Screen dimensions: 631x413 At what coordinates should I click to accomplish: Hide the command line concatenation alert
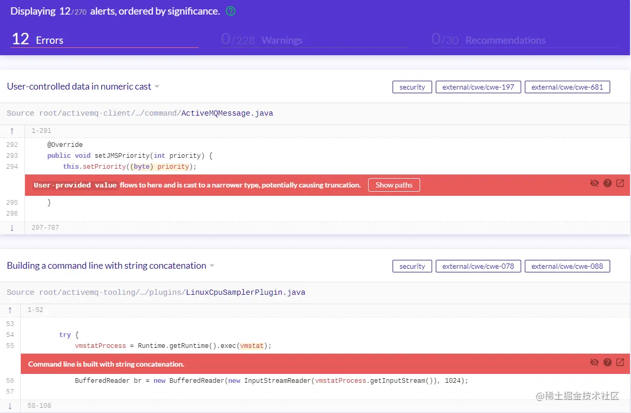[x=595, y=362]
